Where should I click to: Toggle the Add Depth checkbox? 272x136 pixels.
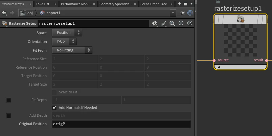click(8, 116)
